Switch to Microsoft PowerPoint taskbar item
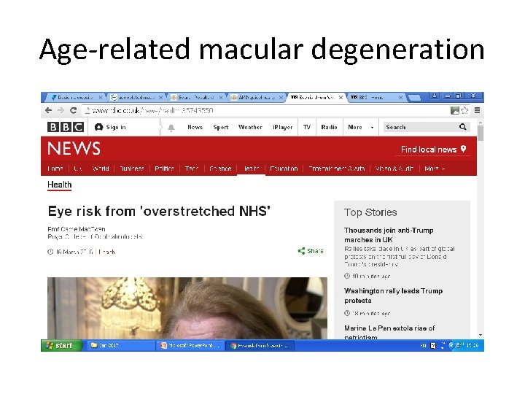525x394 pixels. pyautogui.click(x=190, y=345)
